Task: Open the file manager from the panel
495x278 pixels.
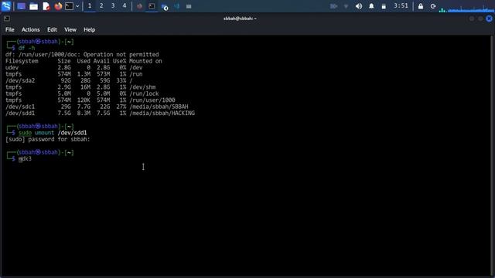Action: pyautogui.click(x=33, y=6)
